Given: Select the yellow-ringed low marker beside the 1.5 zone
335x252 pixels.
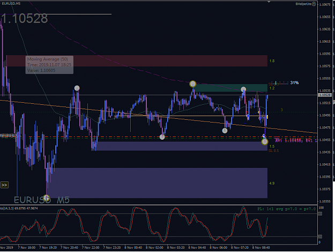Looking at the screenshot, I should tap(264, 142).
